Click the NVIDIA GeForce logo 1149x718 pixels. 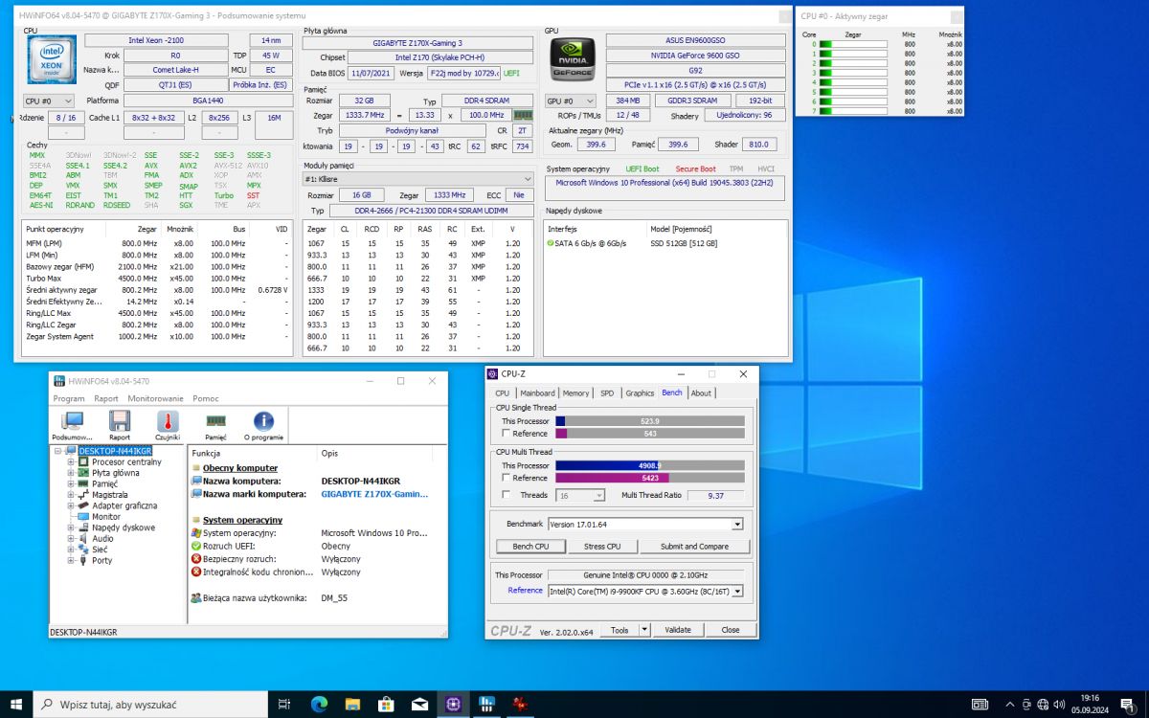572,60
